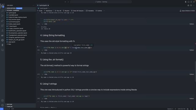Open the Search view in activity bar
This screenshot has height=110, width=196.
click(x=2, y=11)
